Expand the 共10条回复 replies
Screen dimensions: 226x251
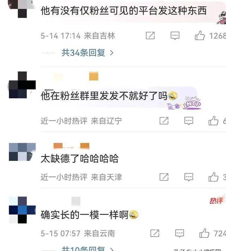coord(83,249)
